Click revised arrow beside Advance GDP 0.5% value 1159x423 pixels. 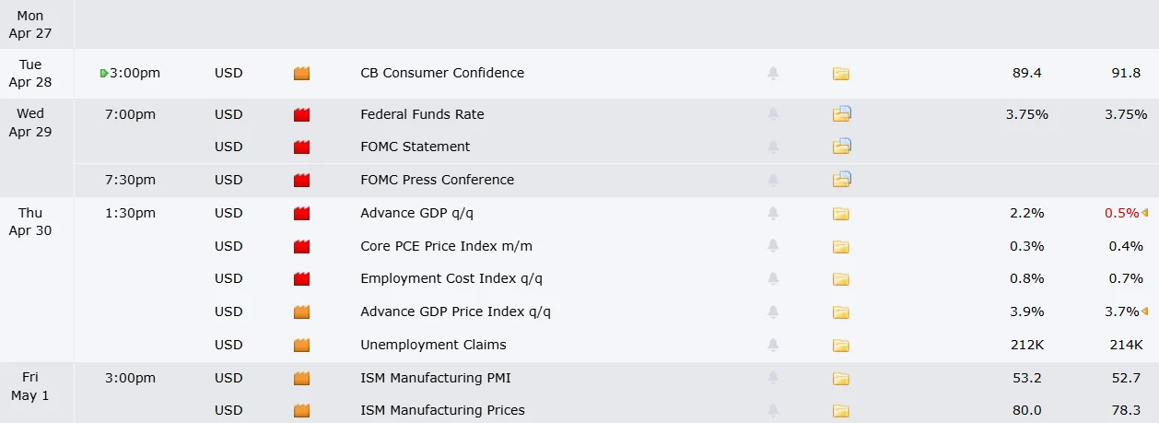(1144, 214)
